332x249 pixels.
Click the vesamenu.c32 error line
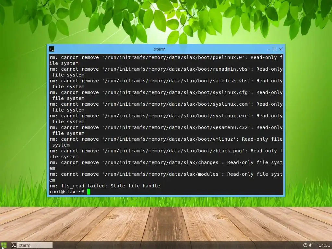tap(166, 130)
